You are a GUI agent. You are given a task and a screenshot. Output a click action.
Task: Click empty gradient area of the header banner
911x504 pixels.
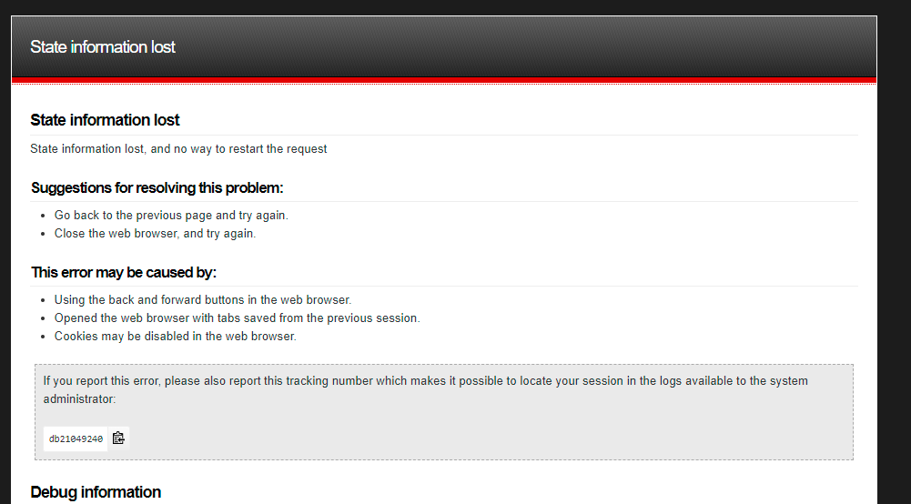click(x=523, y=47)
